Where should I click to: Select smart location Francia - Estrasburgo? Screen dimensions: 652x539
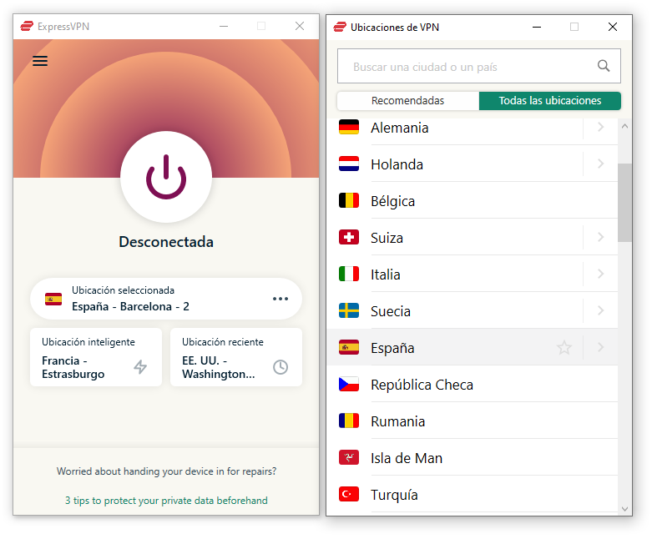pyautogui.click(x=96, y=357)
